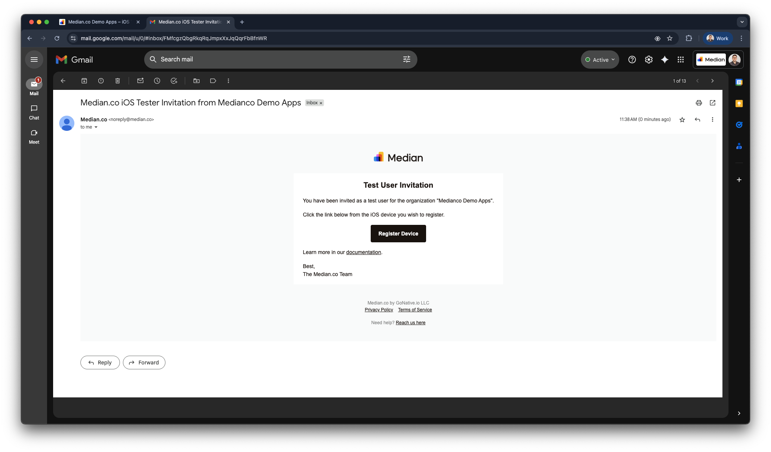771x452 pixels.
Task: Open the Gemini sparkle icon
Action: coord(664,60)
